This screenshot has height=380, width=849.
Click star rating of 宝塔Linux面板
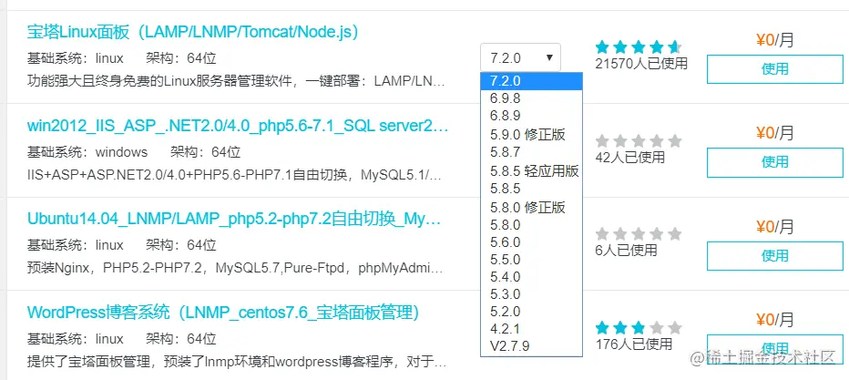639,47
